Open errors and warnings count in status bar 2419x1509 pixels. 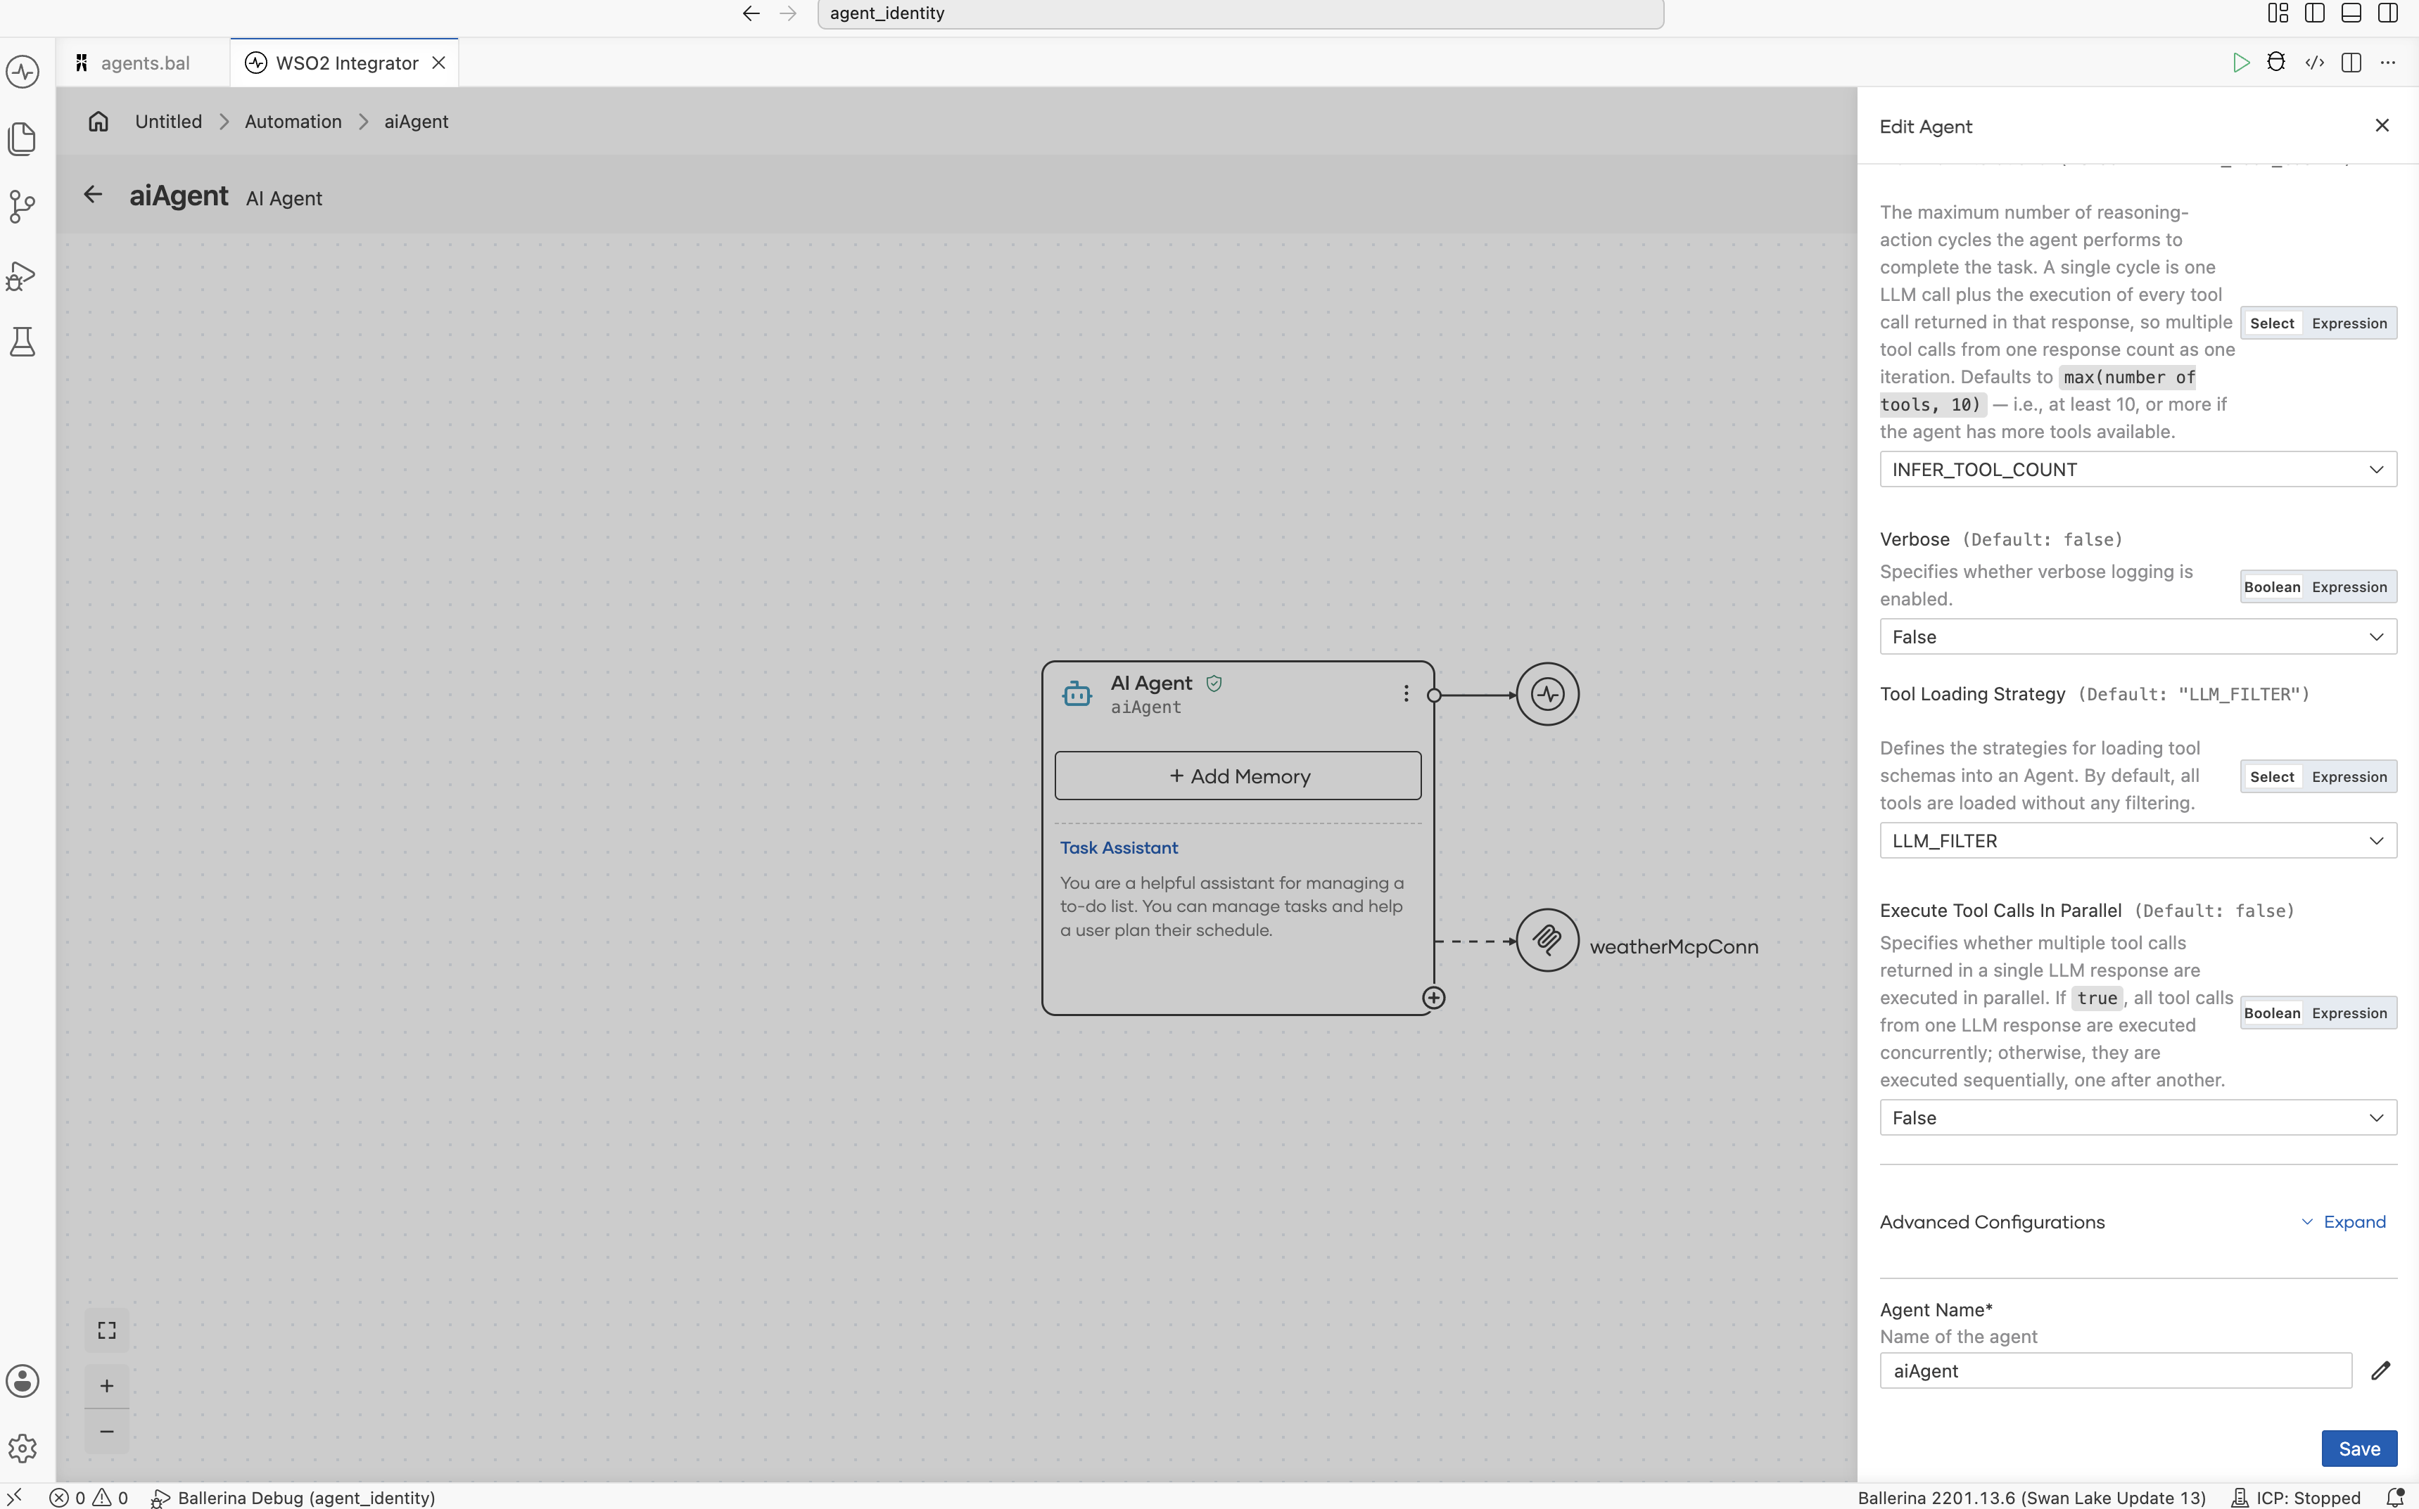coord(89,1497)
